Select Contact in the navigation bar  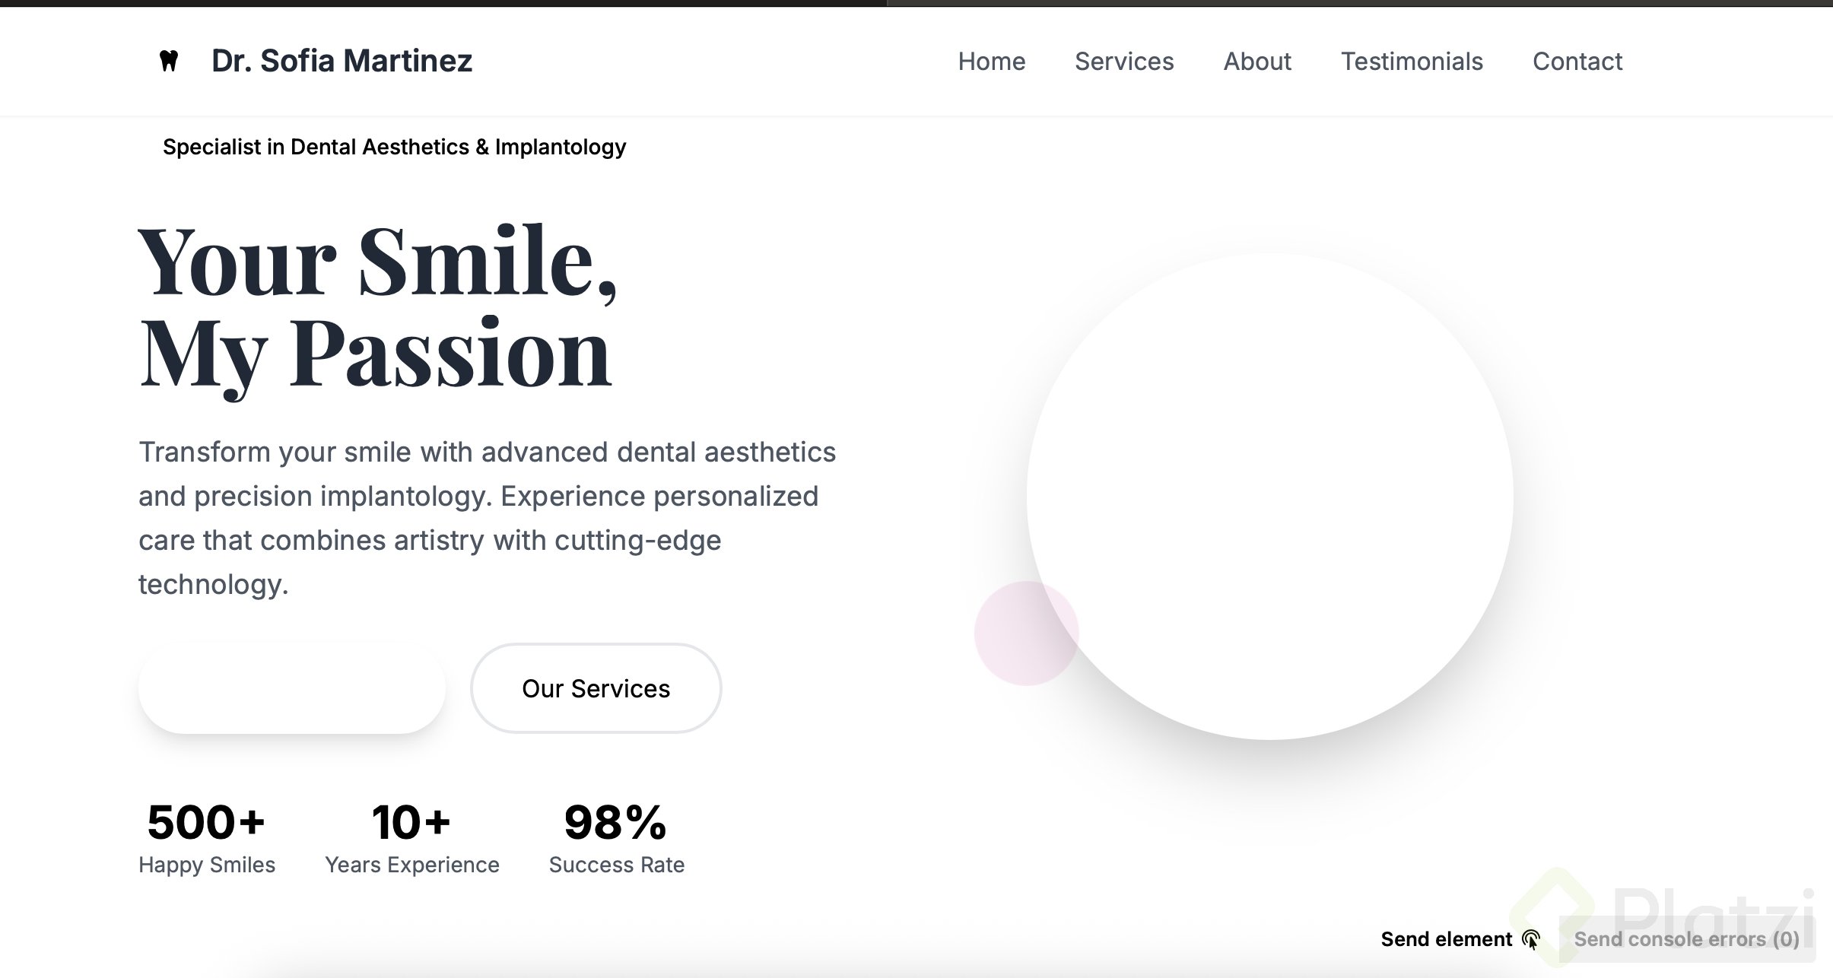point(1577,62)
